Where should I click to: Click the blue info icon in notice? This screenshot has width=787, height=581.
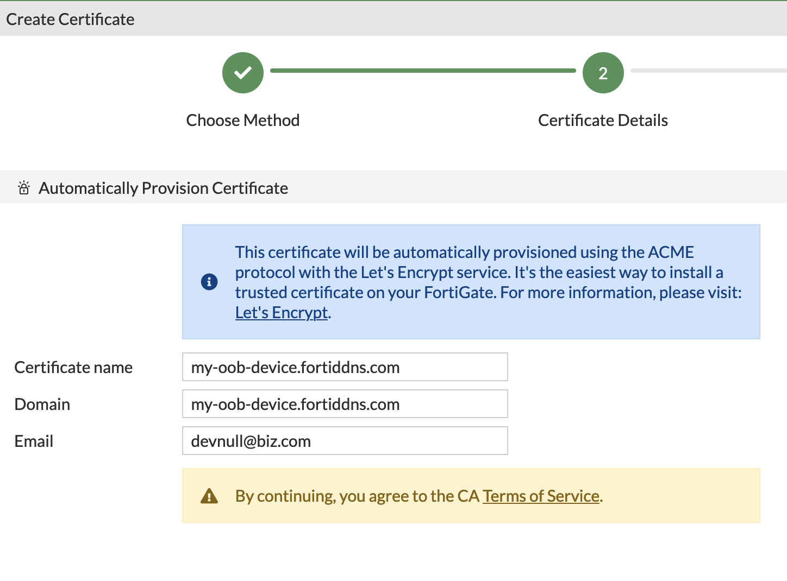209,282
